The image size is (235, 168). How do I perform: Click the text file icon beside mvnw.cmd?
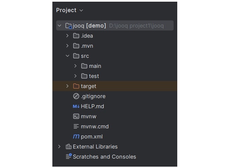[x=76, y=126]
